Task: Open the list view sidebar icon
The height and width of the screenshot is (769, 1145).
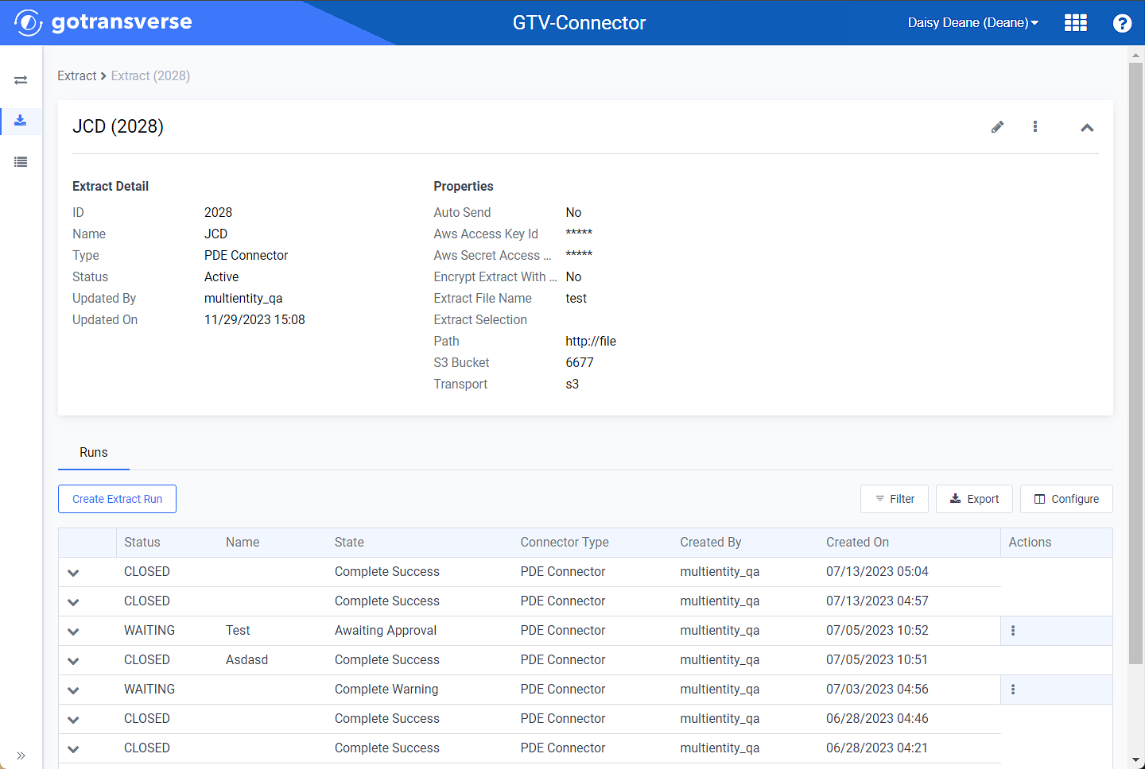Action: click(21, 162)
